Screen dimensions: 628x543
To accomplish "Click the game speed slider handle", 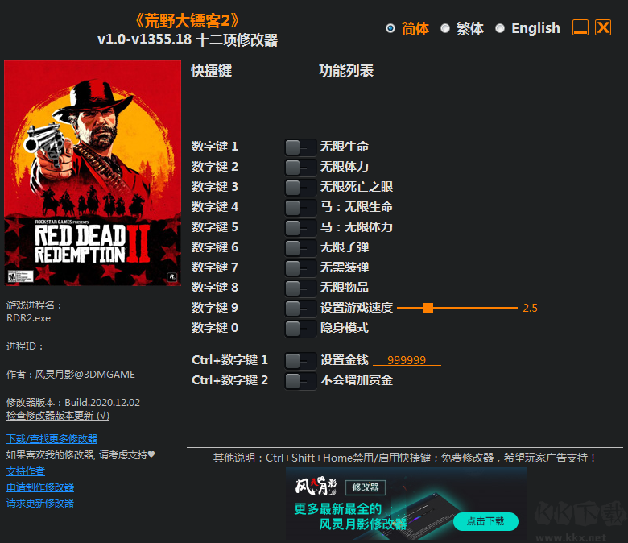I will click(428, 308).
